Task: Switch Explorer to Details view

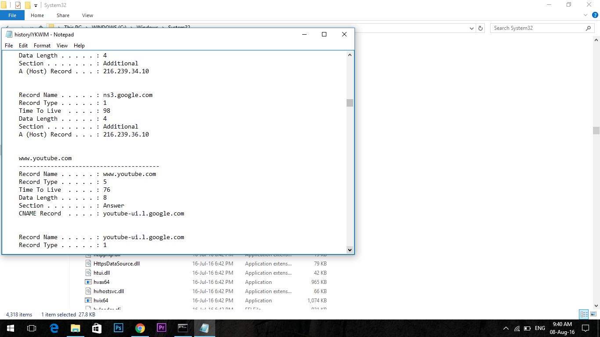Action: [584, 314]
